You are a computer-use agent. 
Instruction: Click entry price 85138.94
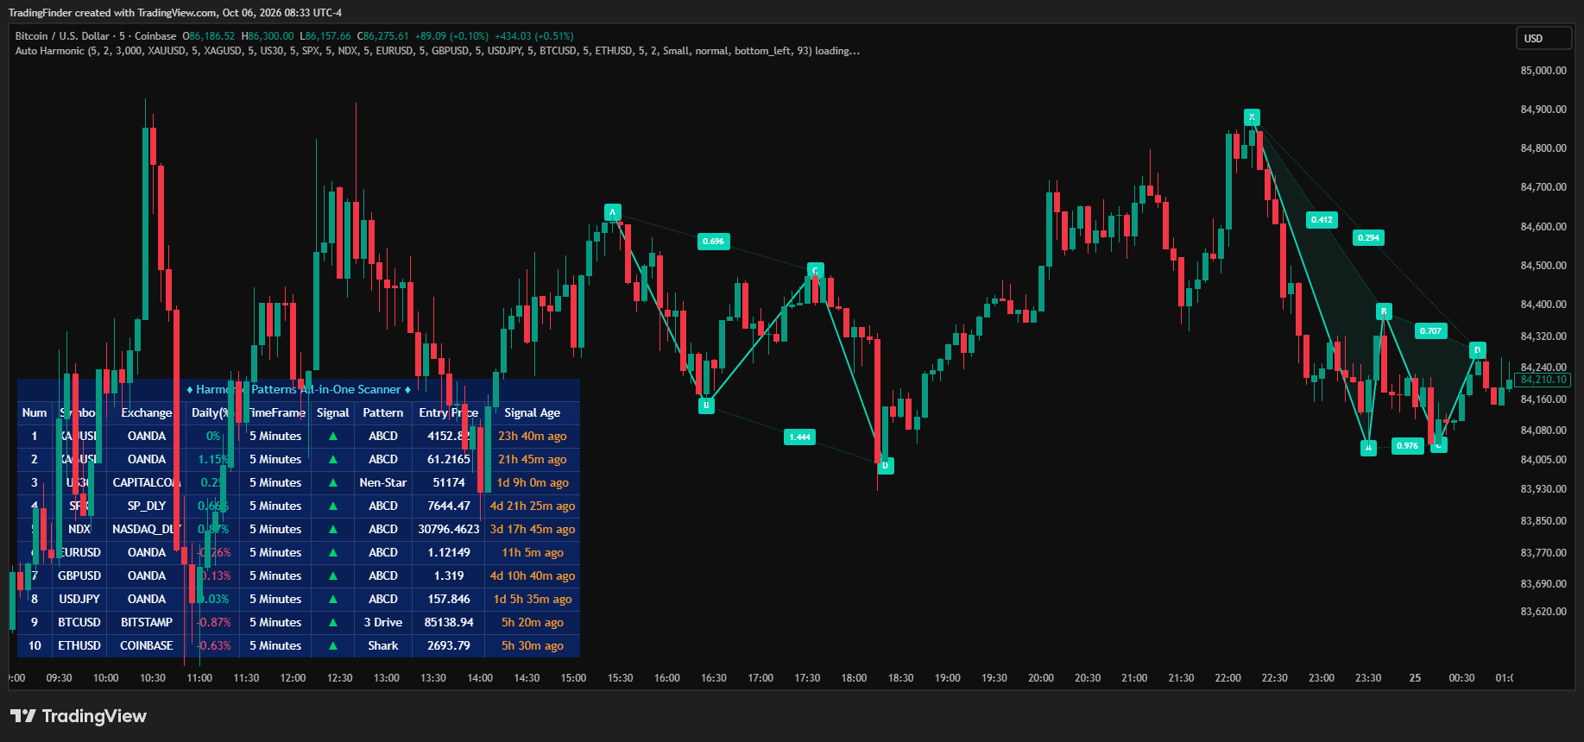coord(449,623)
